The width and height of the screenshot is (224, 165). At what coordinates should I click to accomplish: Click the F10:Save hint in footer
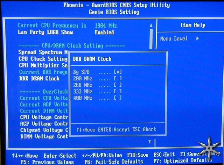point(138,155)
